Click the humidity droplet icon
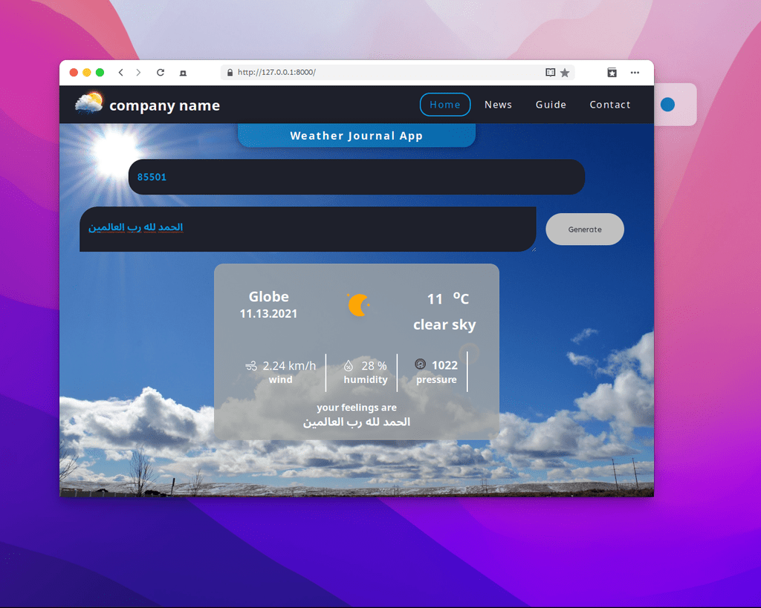This screenshot has height=608, width=761. coord(349,365)
